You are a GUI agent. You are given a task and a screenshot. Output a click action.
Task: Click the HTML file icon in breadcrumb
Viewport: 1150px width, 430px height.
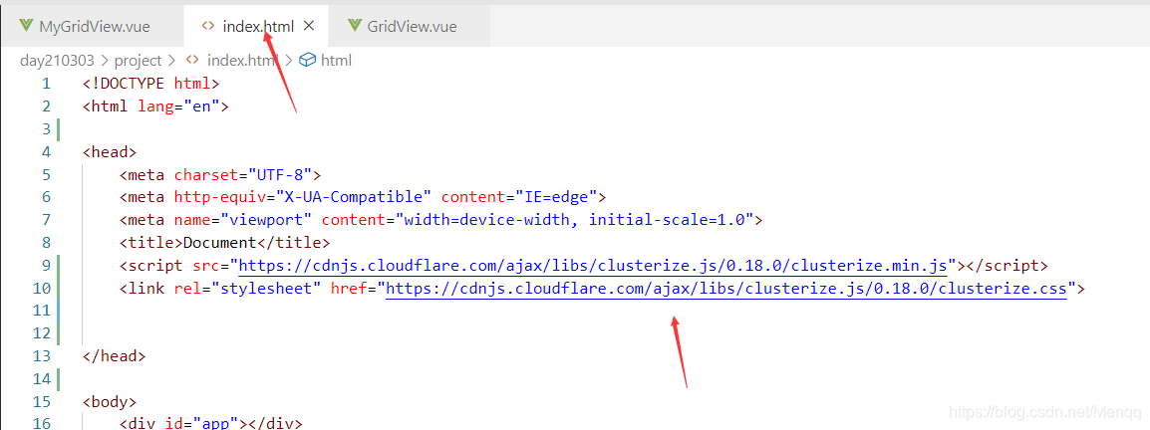click(x=193, y=60)
